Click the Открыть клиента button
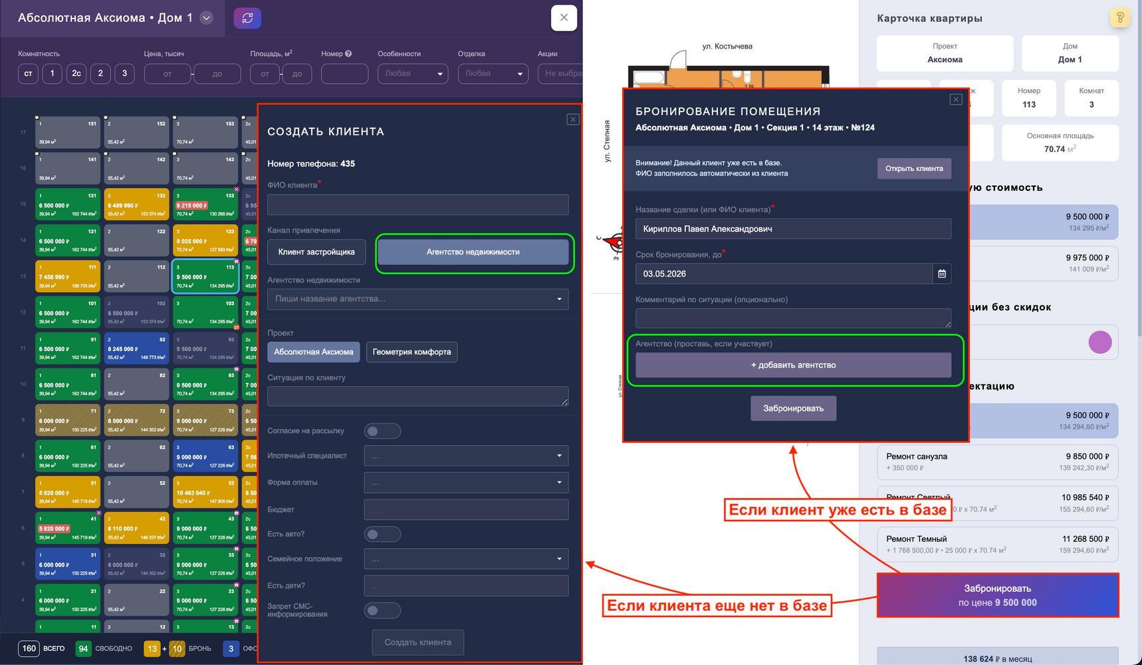Image resolution: width=1142 pixels, height=665 pixels. [914, 168]
